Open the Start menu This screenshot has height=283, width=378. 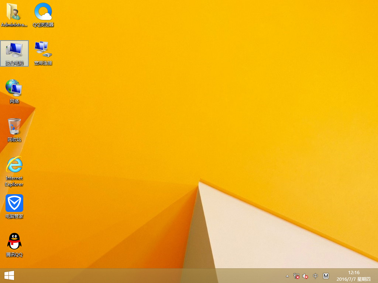[8, 276]
